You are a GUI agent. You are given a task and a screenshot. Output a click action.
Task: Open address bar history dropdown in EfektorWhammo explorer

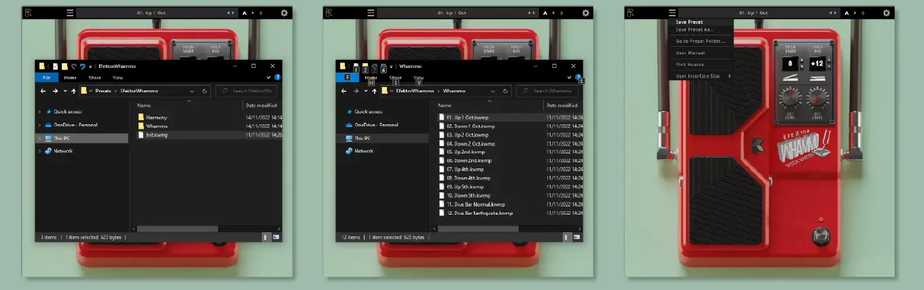point(193,90)
